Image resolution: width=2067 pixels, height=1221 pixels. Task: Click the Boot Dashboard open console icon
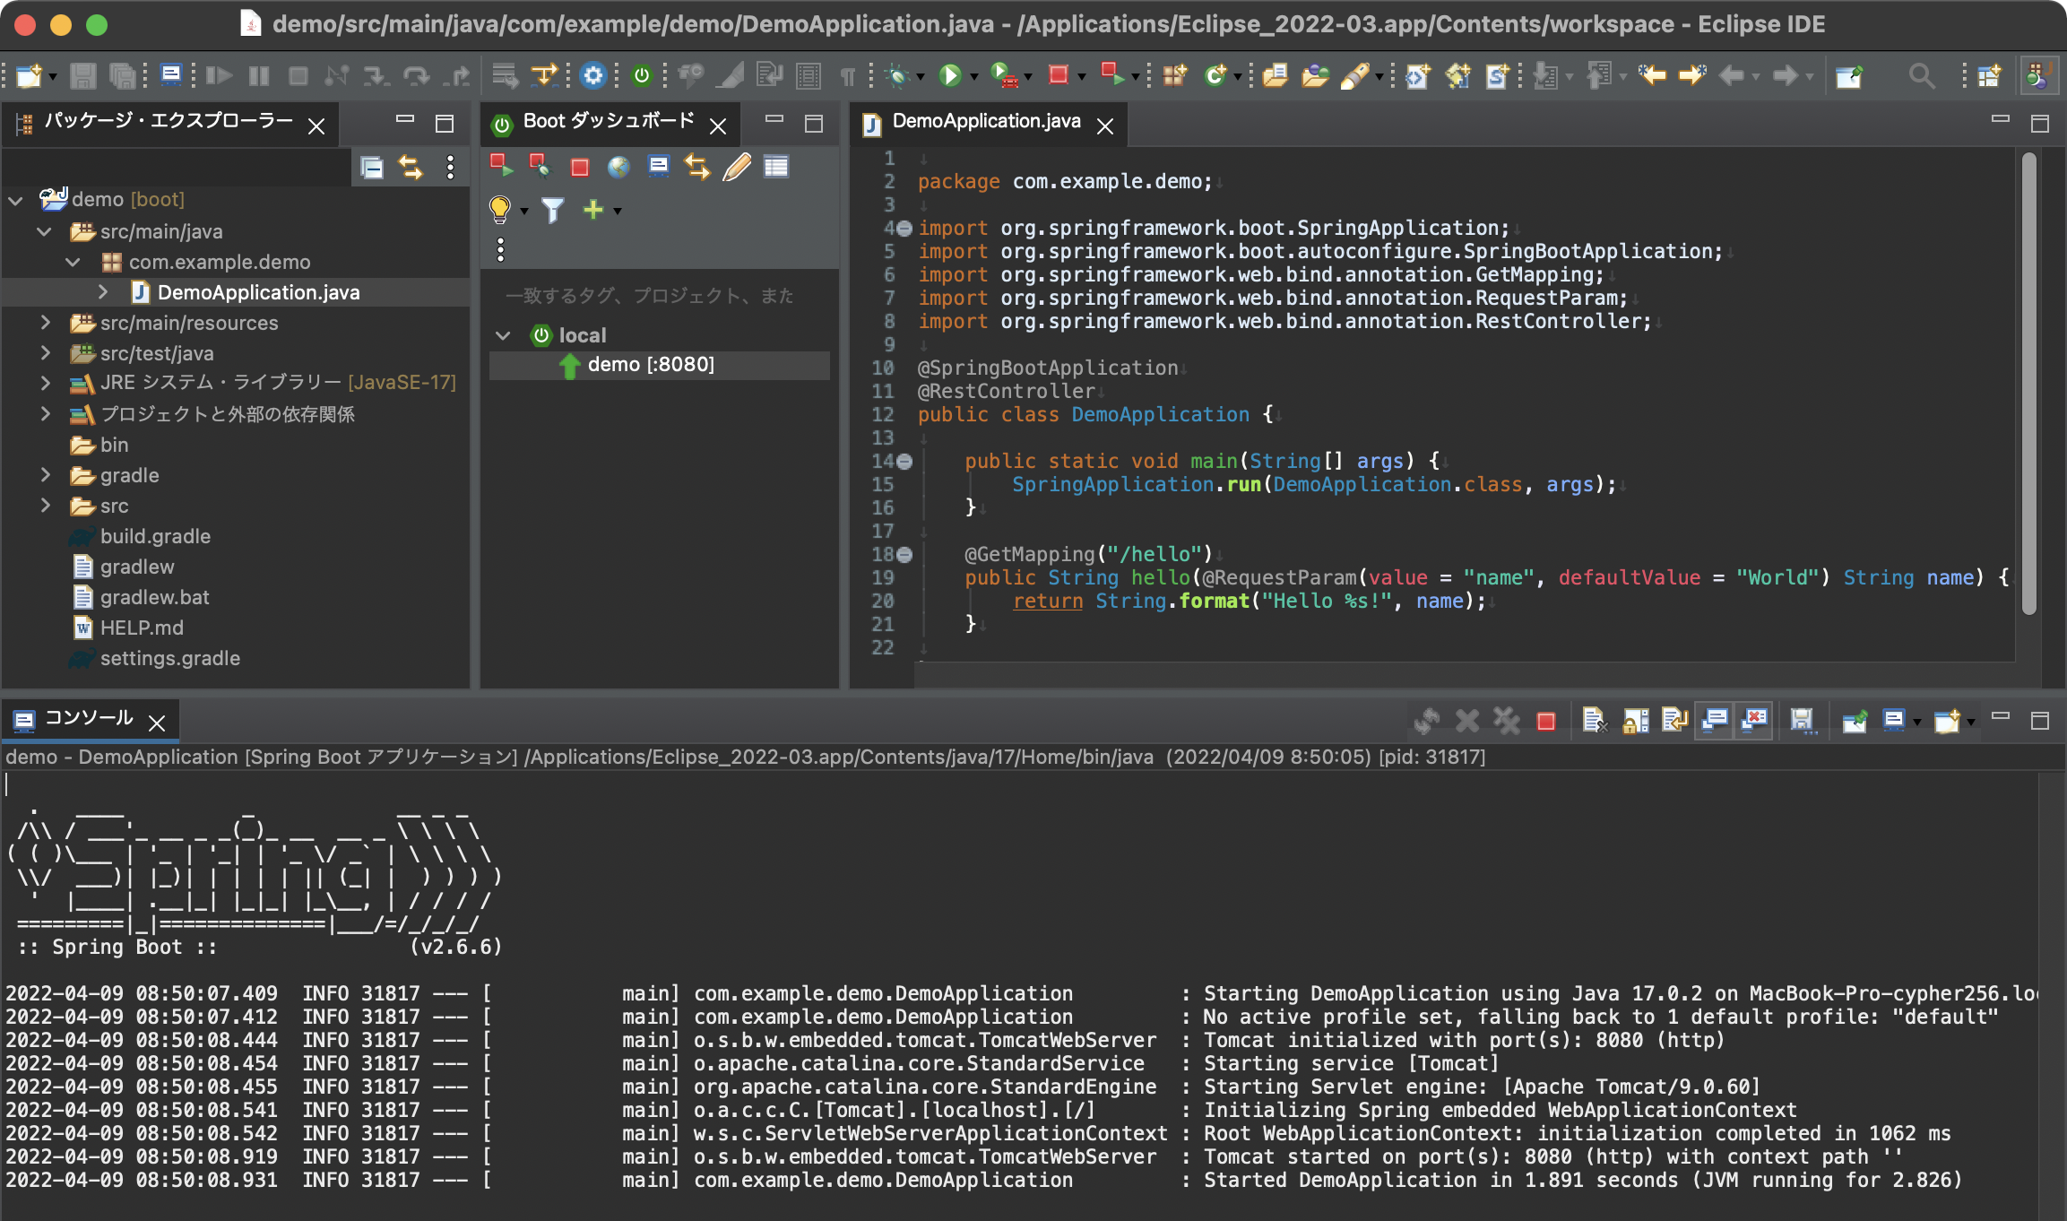(x=659, y=167)
